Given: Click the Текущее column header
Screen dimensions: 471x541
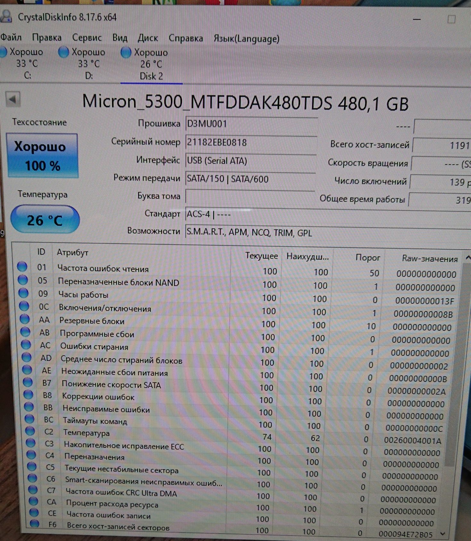Looking at the screenshot, I should (262, 256).
